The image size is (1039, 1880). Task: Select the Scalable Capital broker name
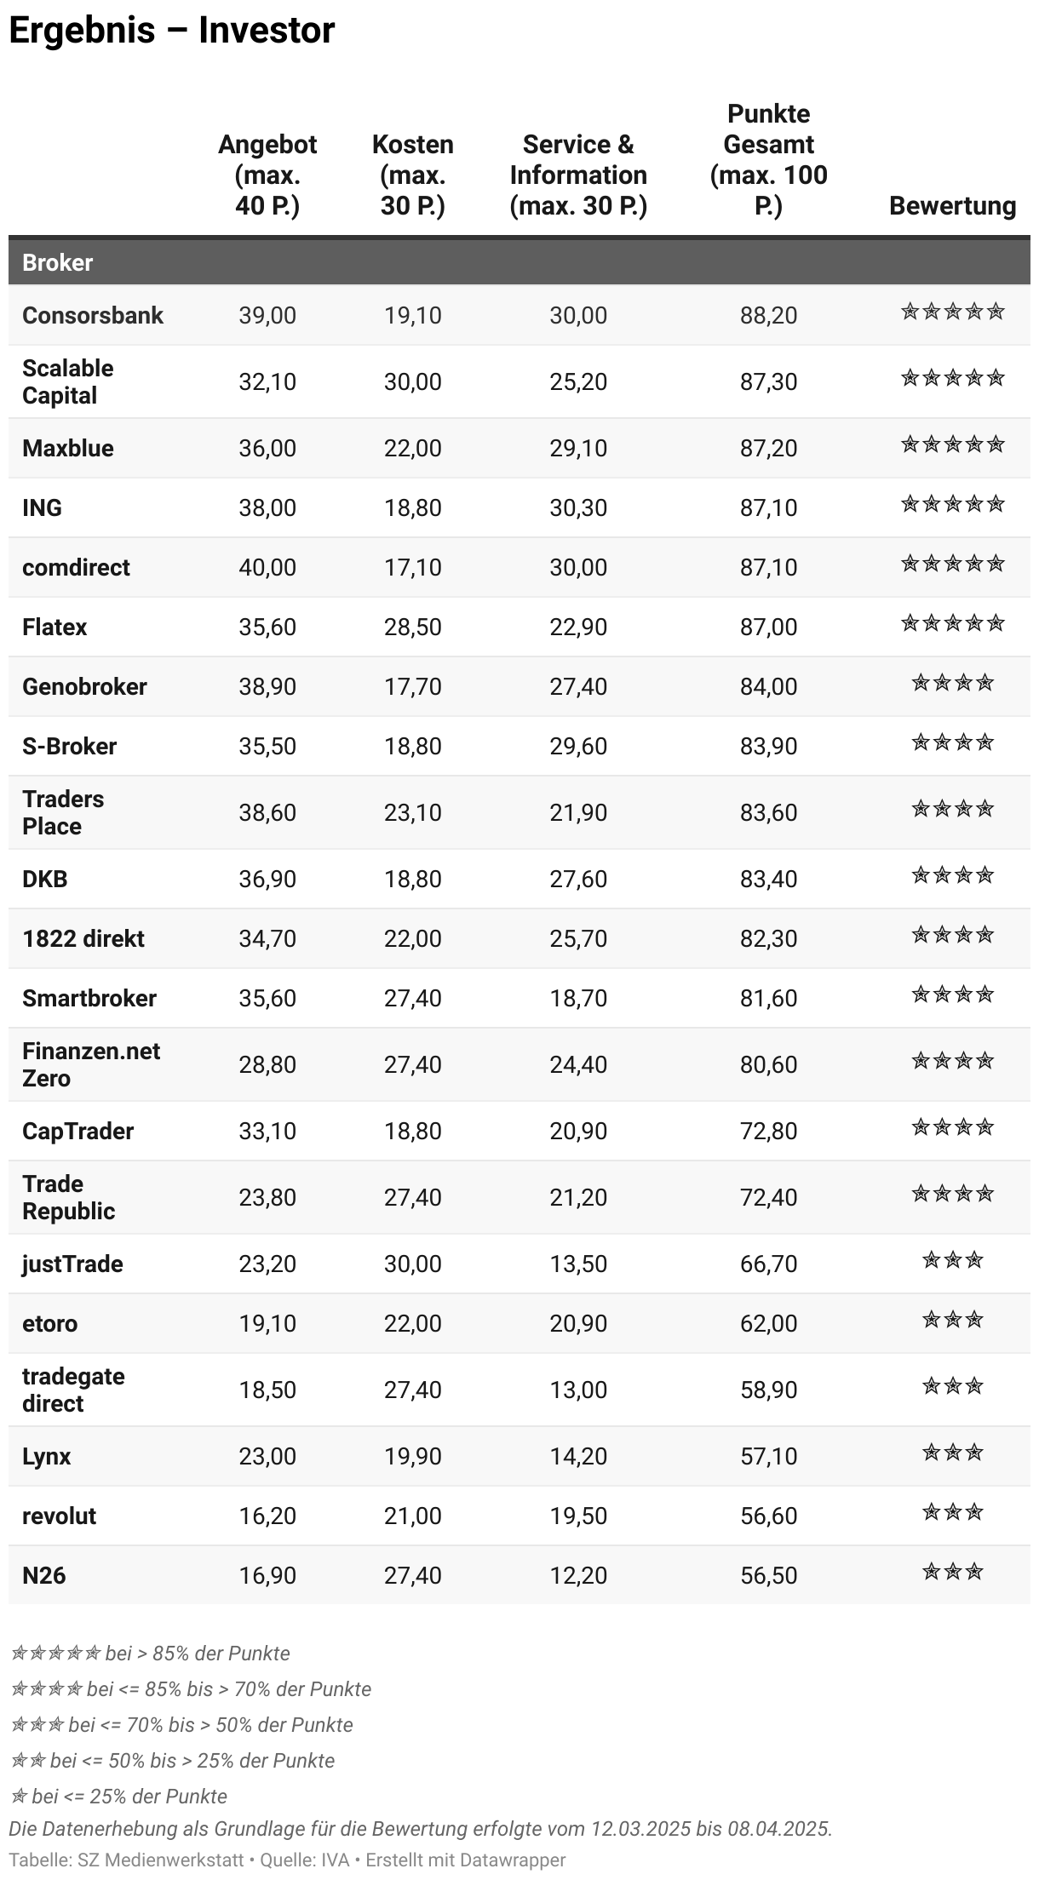(x=68, y=381)
